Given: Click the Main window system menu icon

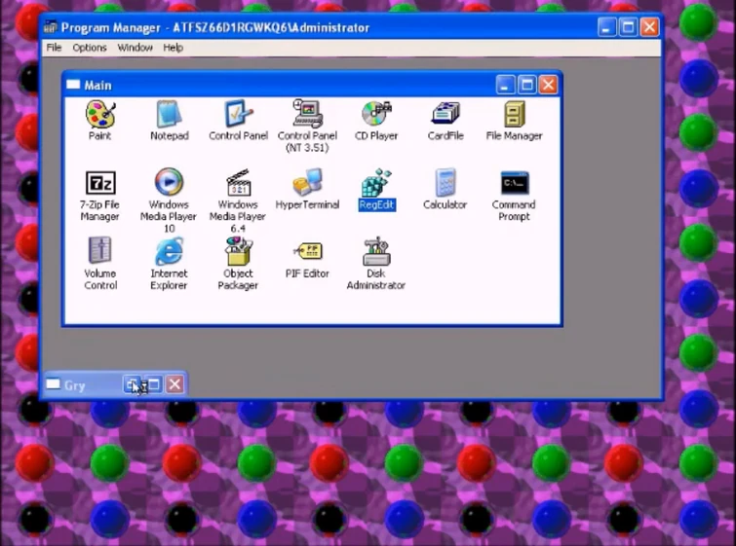Looking at the screenshot, I should 73,85.
